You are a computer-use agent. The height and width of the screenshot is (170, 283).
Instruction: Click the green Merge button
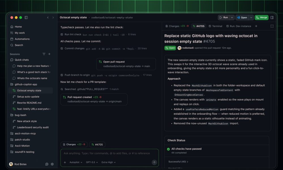pyautogui.click(x=261, y=18)
